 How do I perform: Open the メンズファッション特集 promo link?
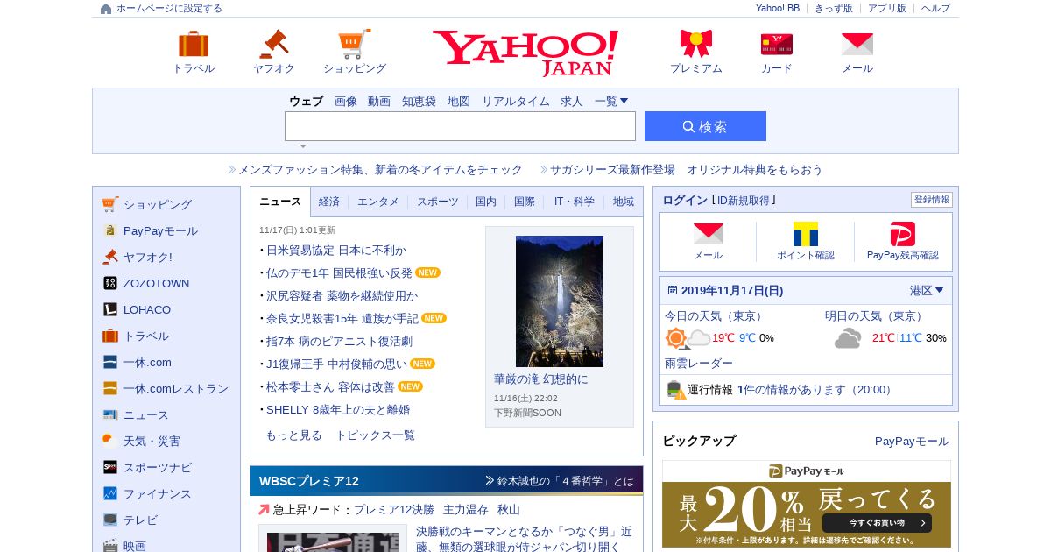(380, 169)
